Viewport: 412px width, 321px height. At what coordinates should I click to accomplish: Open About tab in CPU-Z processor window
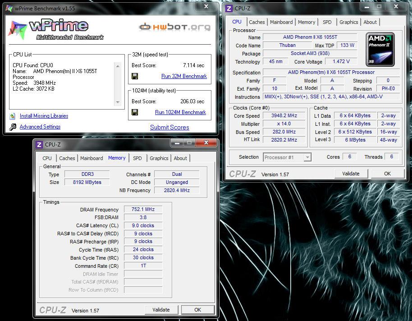coord(370,22)
